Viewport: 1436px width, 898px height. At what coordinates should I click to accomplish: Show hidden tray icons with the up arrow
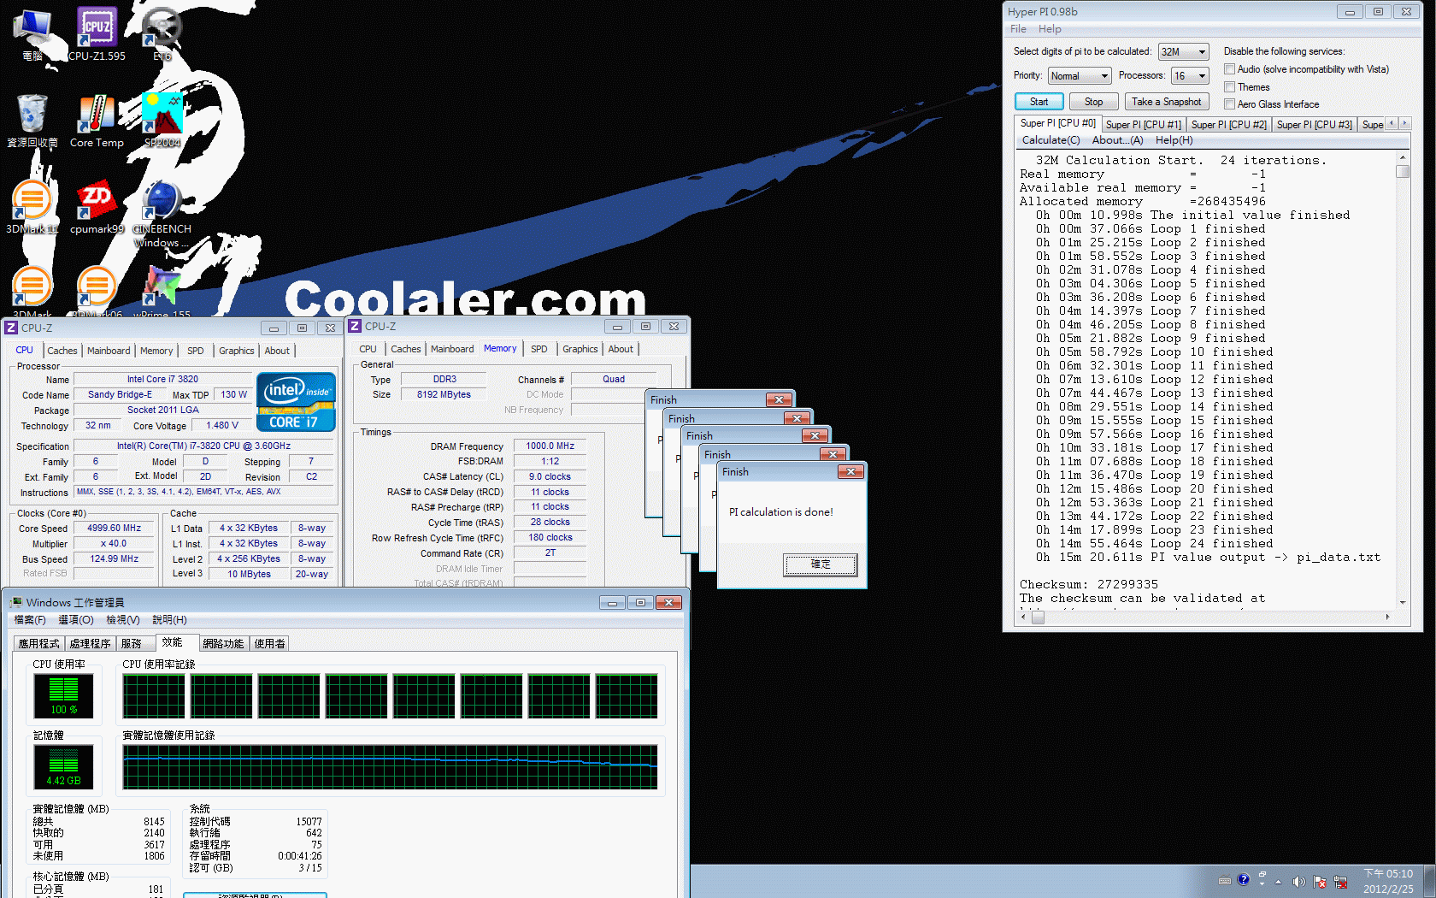(x=1279, y=882)
